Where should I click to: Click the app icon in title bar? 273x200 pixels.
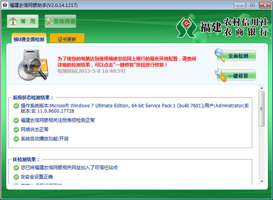pyautogui.click(x=5, y=5)
